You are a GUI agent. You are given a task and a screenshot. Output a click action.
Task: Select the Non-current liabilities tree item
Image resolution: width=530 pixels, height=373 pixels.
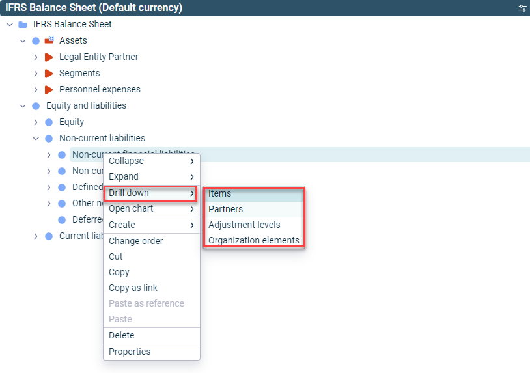point(102,138)
